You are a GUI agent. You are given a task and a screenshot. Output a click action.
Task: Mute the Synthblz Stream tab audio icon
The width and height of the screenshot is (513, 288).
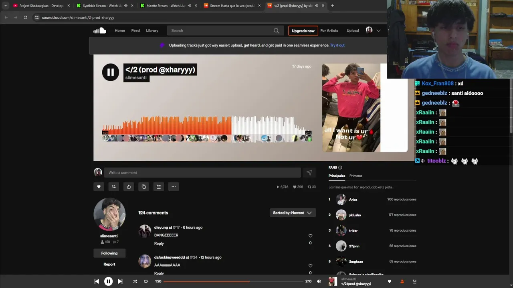click(x=126, y=6)
